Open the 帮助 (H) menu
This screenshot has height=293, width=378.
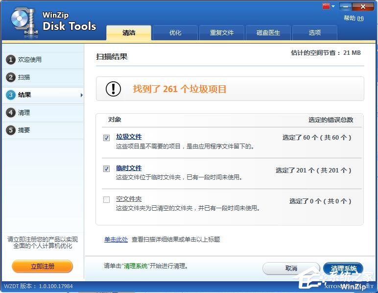click(354, 18)
